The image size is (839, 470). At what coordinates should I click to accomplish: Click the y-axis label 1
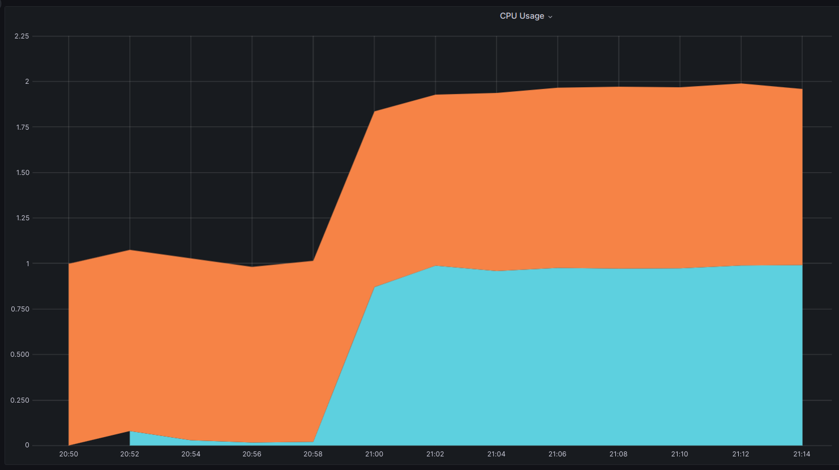click(27, 264)
